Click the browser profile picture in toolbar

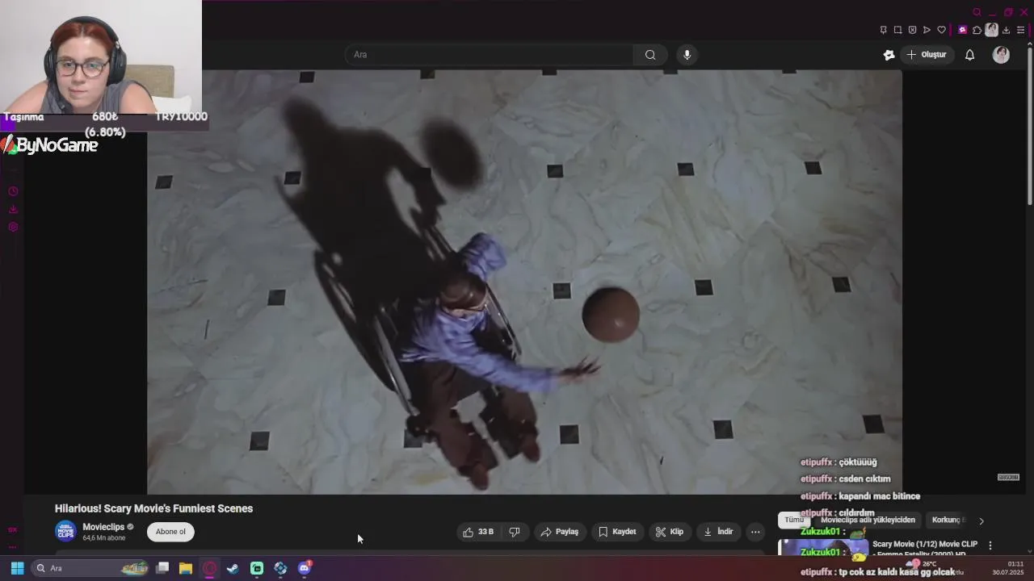[991, 30]
